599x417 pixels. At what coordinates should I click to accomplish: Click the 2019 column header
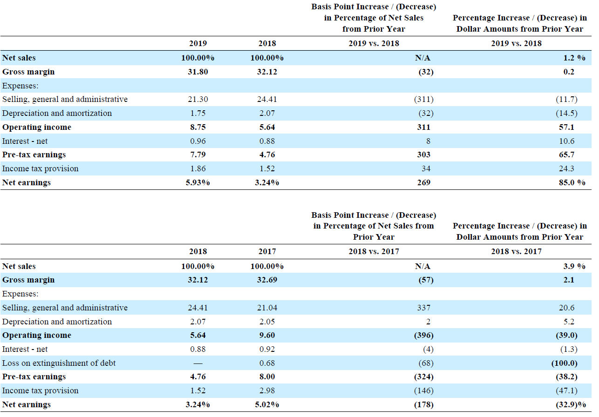198,43
